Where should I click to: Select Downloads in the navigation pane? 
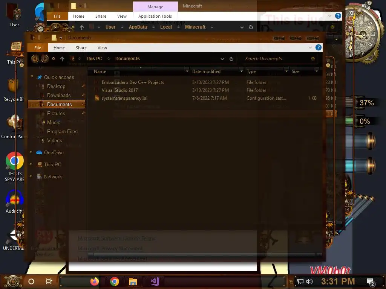tap(59, 95)
